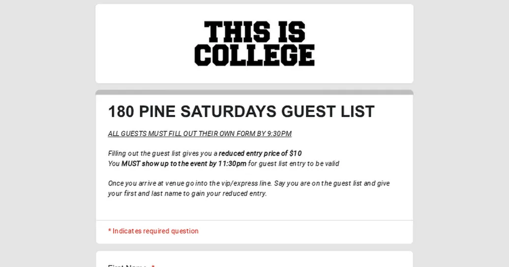Click the text for guest list entry to be valid
Image resolution: width=509 pixels, height=267 pixels.
(294, 164)
